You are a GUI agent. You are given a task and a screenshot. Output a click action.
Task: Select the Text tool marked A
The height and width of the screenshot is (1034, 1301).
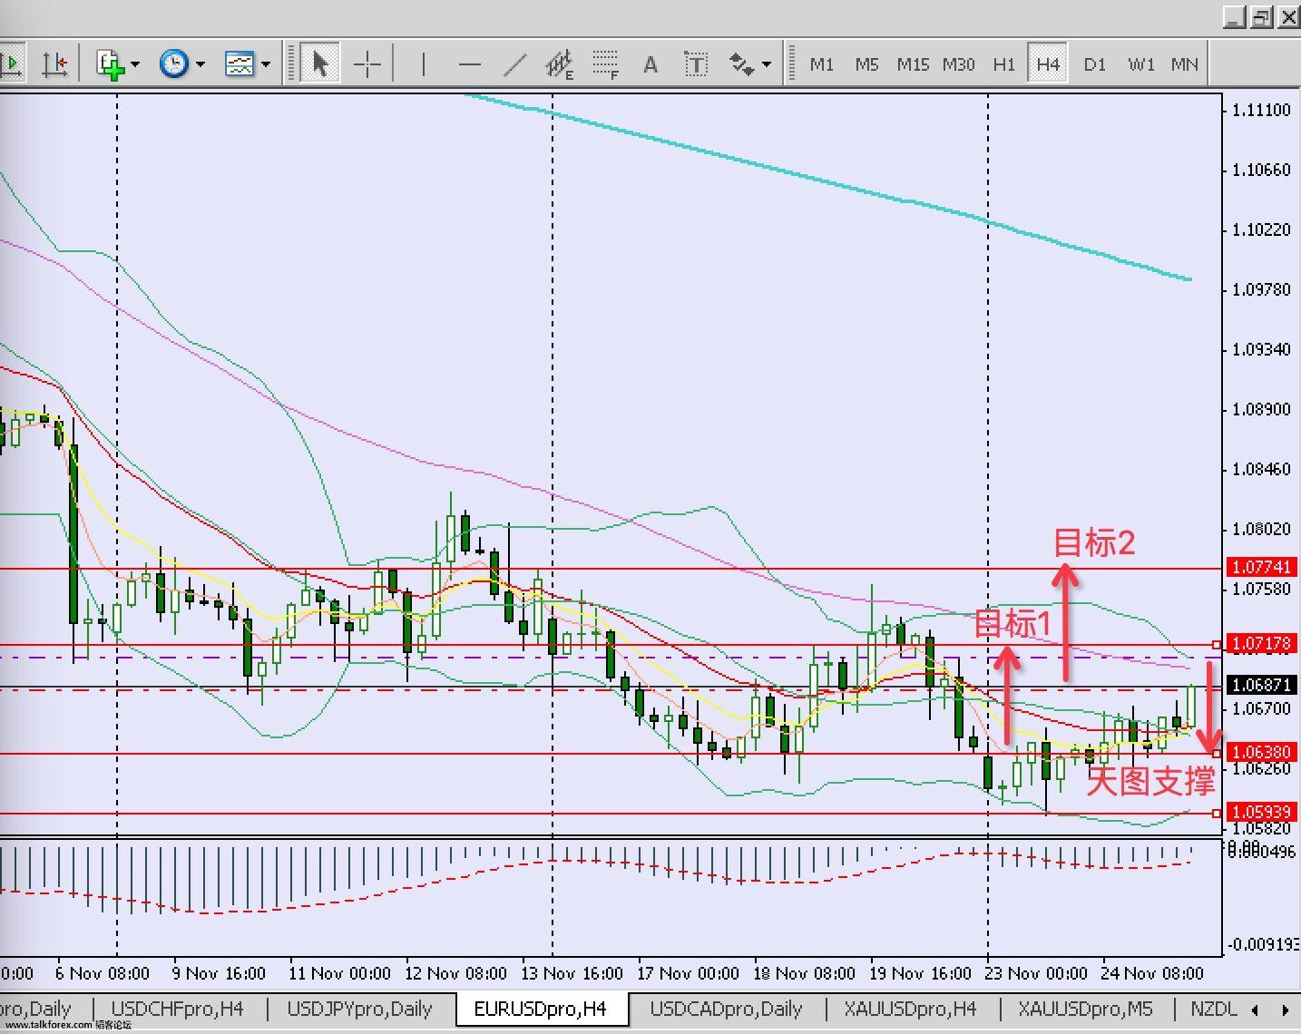pyautogui.click(x=650, y=64)
